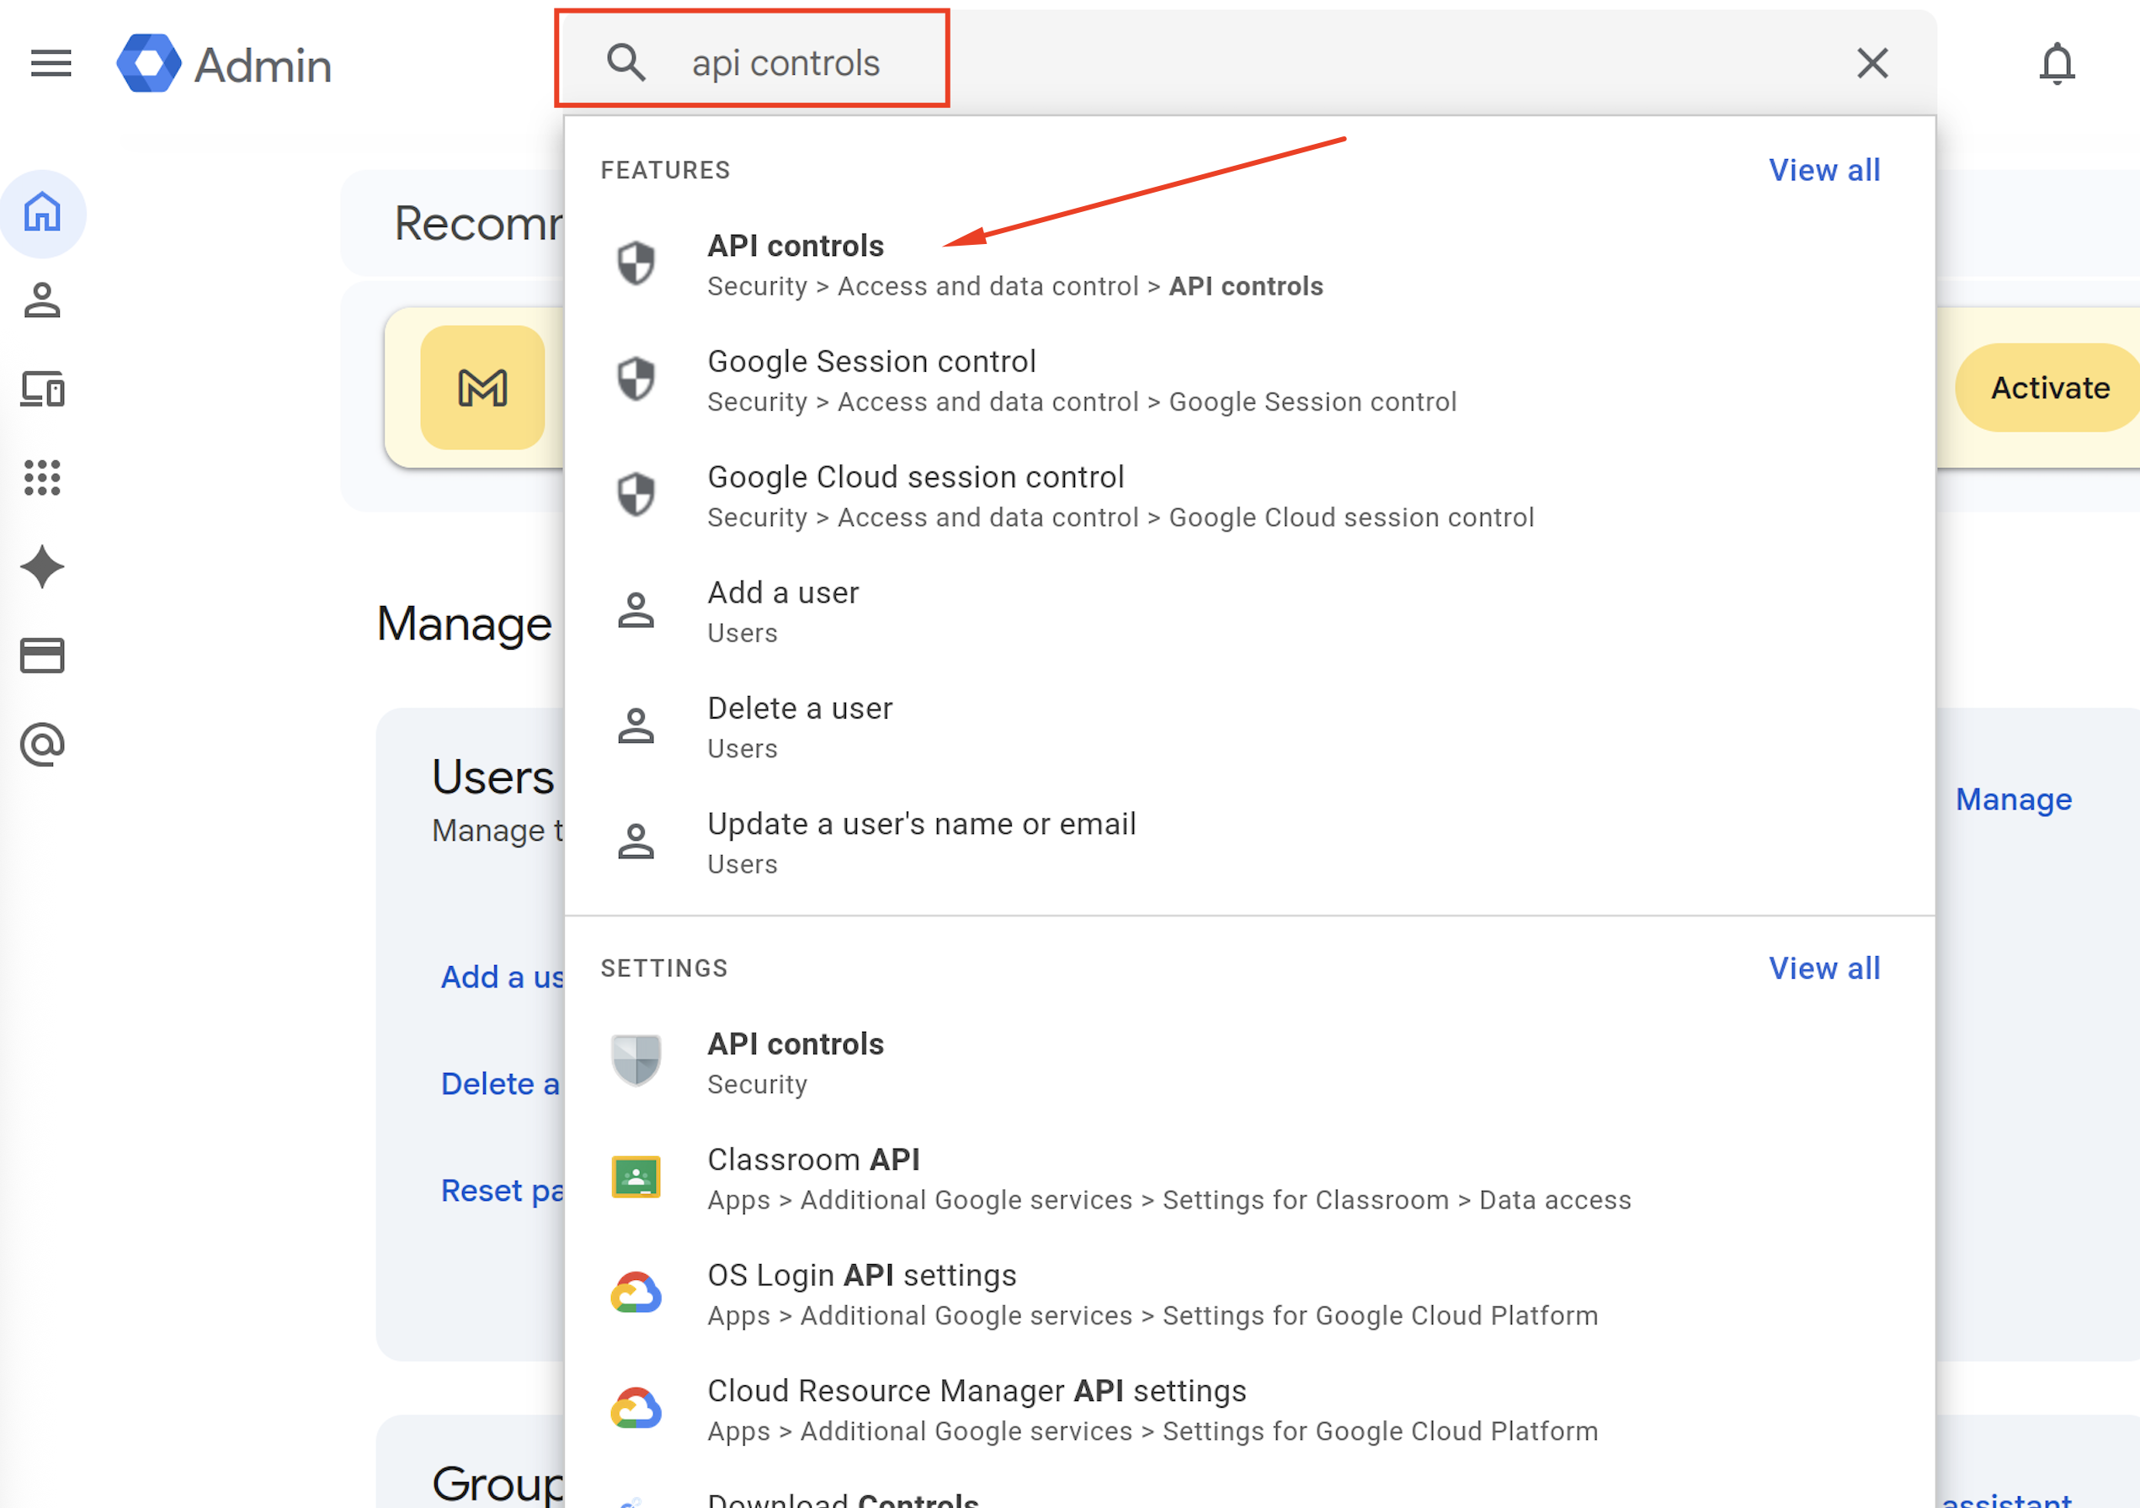Select Google Cloud session control result
Screen dimensions: 2140x1508
(x=1249, y=496)
